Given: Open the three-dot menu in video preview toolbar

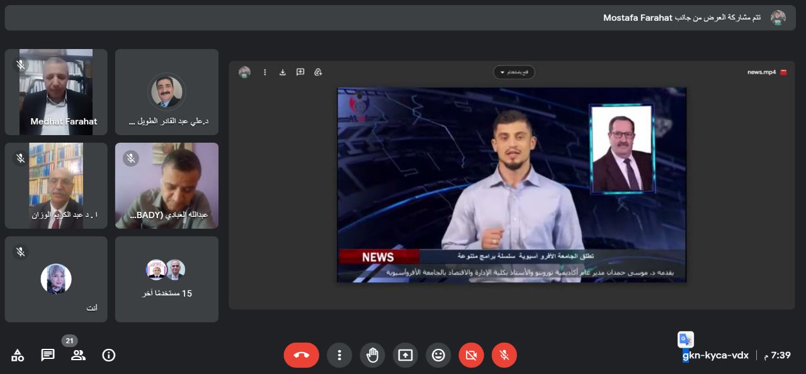Looking at the screenshot, I should coord(265,72).
